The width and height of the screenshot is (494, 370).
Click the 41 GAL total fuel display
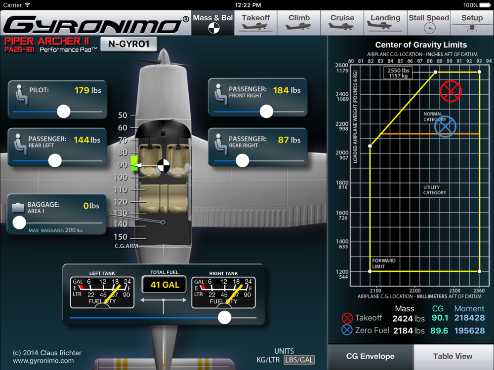(165, 285)
